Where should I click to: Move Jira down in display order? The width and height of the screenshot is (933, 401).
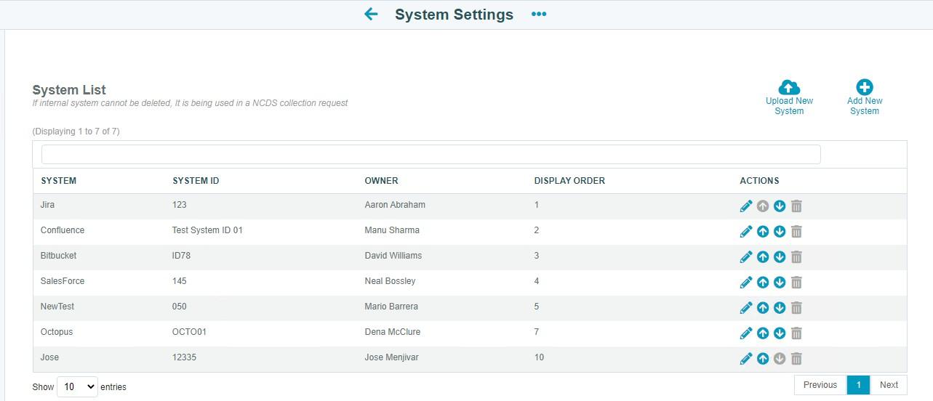[x=780, y=206]
